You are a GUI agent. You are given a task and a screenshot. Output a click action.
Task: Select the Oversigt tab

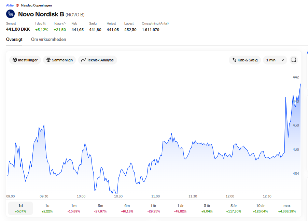point(14,40)
